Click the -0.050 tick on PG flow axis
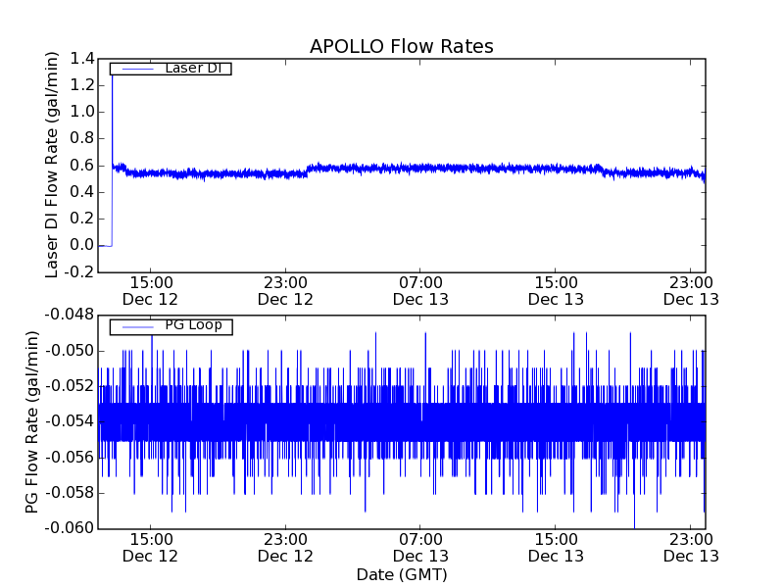Viewport: 784px width, 588px height. [70, 351]
